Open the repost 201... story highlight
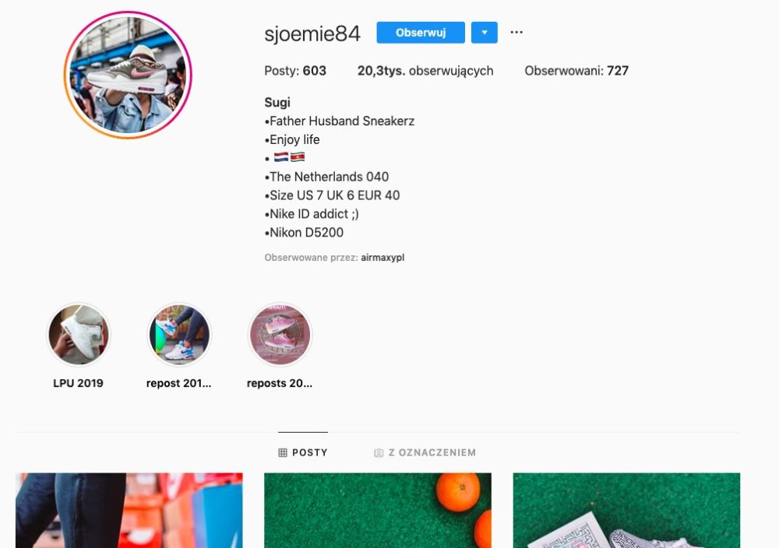779x548 pixels. click(179, 335)
